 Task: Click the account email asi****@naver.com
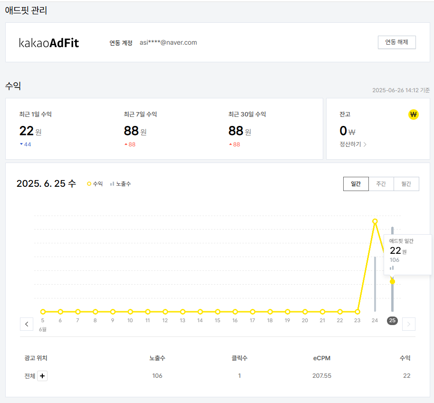click(168, 43)
